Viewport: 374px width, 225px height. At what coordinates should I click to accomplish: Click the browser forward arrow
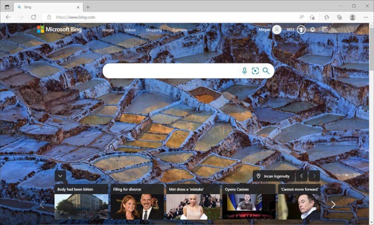click(21, 17)
